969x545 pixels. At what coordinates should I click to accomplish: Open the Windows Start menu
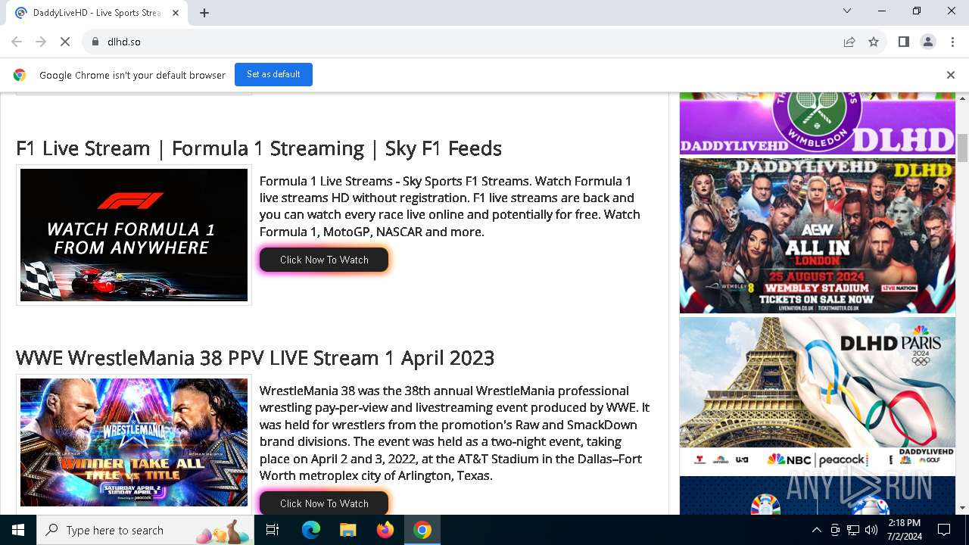point(18,530)
